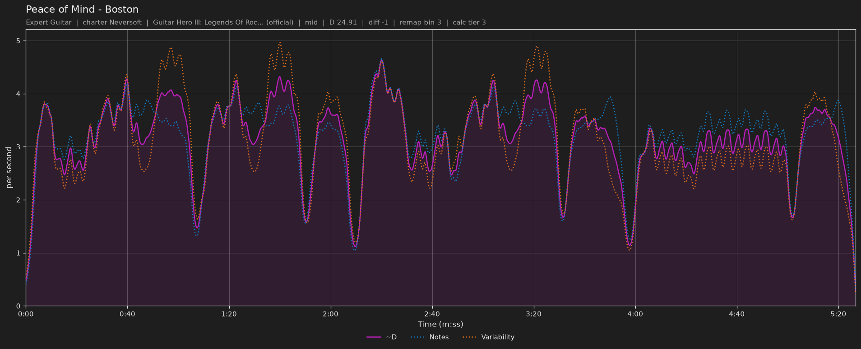This screenshot has height=349, width=861.
Task: Click the purple ~D legend line swatch
Action: [374, 337]
